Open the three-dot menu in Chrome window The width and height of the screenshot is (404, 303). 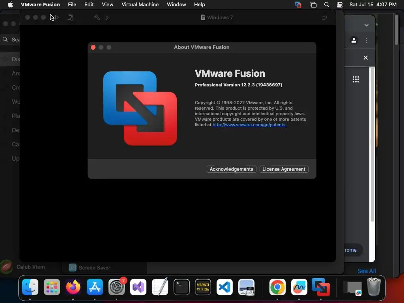coord(367,41)
